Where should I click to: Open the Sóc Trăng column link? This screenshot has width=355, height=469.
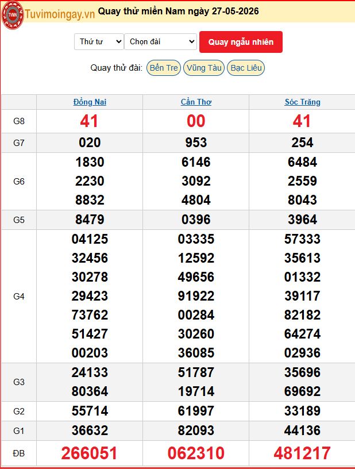pos(302,102)
